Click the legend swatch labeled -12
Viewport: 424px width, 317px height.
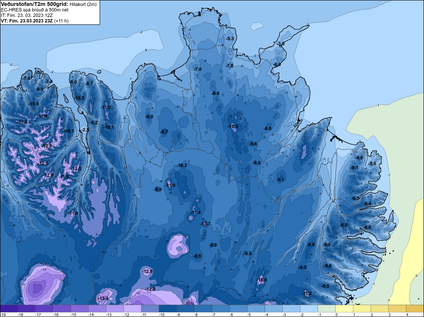click(132, 309)
